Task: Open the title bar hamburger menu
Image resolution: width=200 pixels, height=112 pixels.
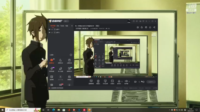Action: click(x=146, y=21)
